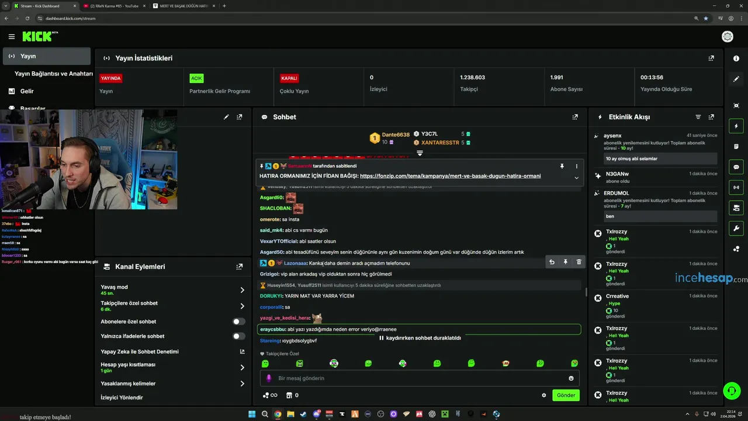Click the pencil edit icon in right sidebar
The width and height of the screenshot is (748, 421).
point(736,79)
